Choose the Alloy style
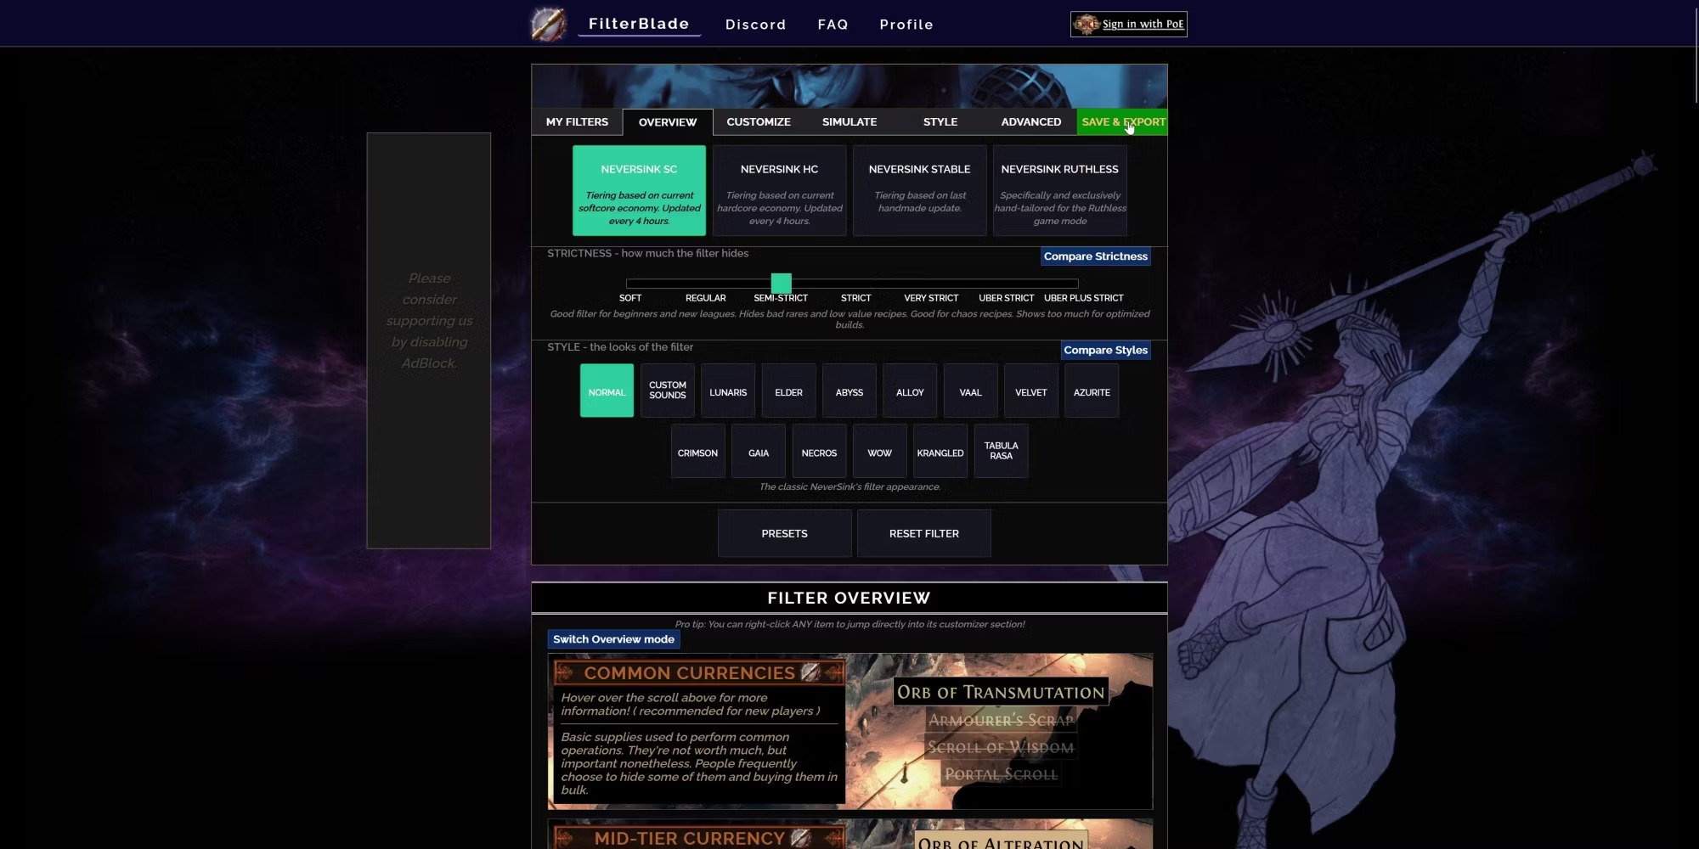Viewport: 1699px width, 849px height. (910, 391)
